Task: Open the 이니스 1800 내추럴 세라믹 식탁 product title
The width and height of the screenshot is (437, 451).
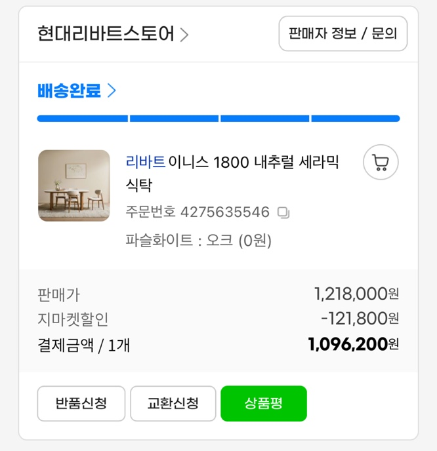Action: (x=253, y=163)
